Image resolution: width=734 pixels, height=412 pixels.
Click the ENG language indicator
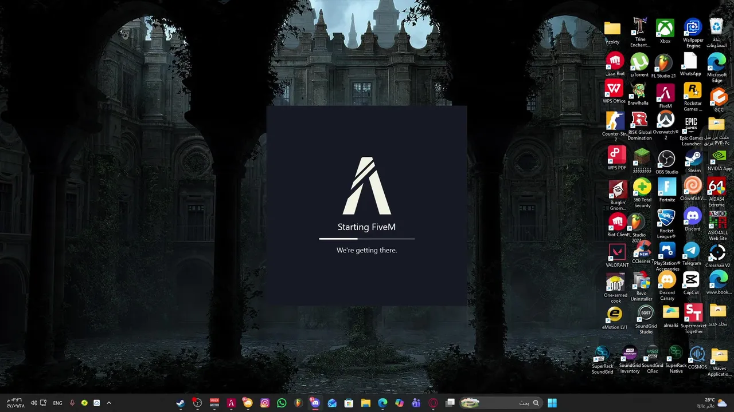coord(57,403)
